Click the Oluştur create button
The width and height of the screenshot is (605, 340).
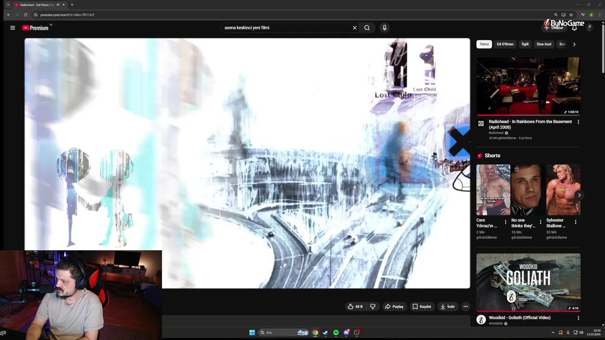553,28
